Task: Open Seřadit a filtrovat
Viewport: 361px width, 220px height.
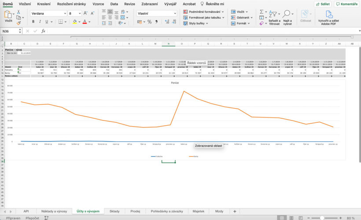Action: (274, 18)
